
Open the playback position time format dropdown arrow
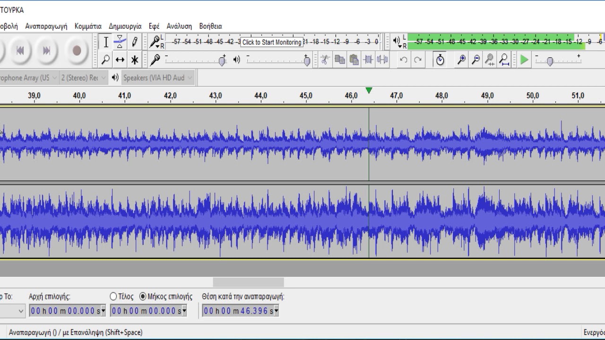pos(277,311)
